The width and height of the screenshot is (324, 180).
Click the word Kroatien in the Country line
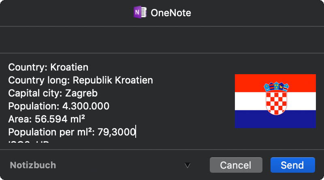point(69,67)
